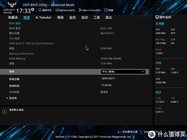The image size is (187, 140).
Task: Edit the system time 17:33:42
Action: tap(106, 85)
